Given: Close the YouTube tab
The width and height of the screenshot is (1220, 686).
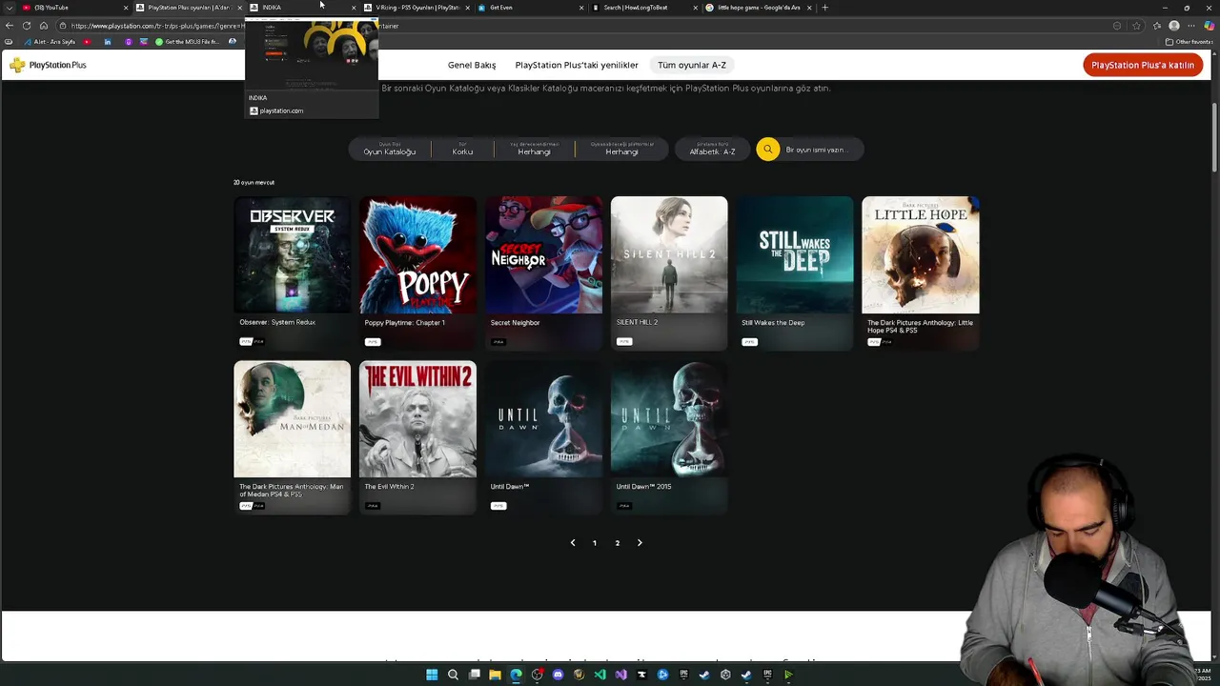Looking at the screenshot, I should (x=125, y=8).
